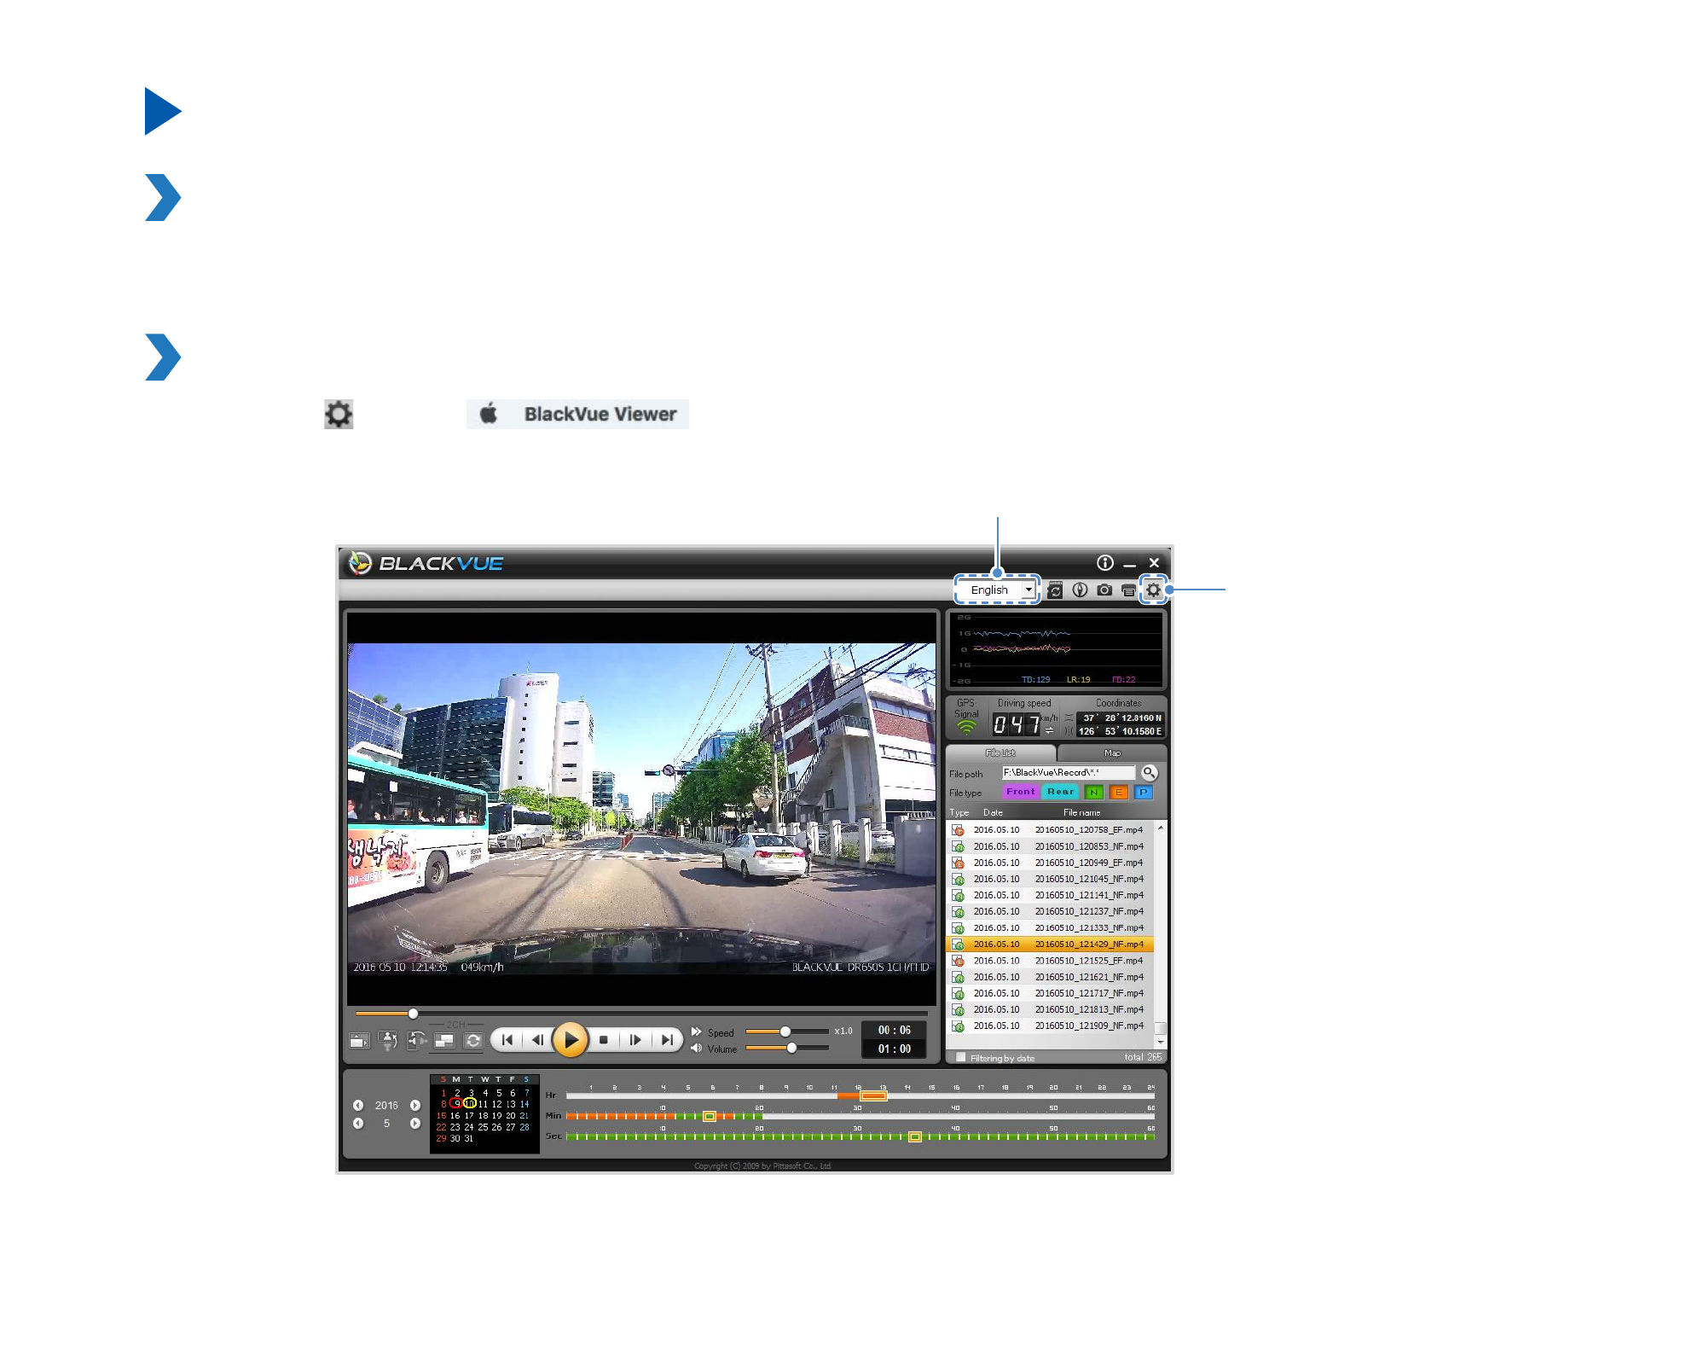Select file 20160510_121909_NF.mp4
Image resolution: width=1692 pixels, height=1354 pixels.
pos(1051,1026)
